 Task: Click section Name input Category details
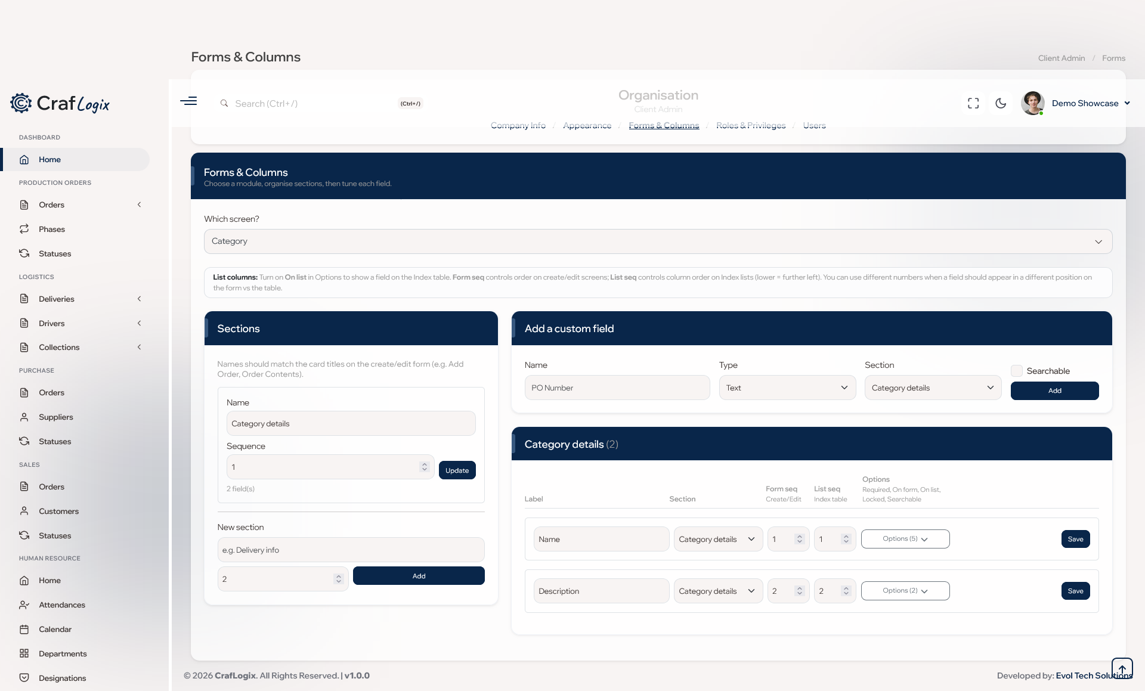click(x=351, y=423)
